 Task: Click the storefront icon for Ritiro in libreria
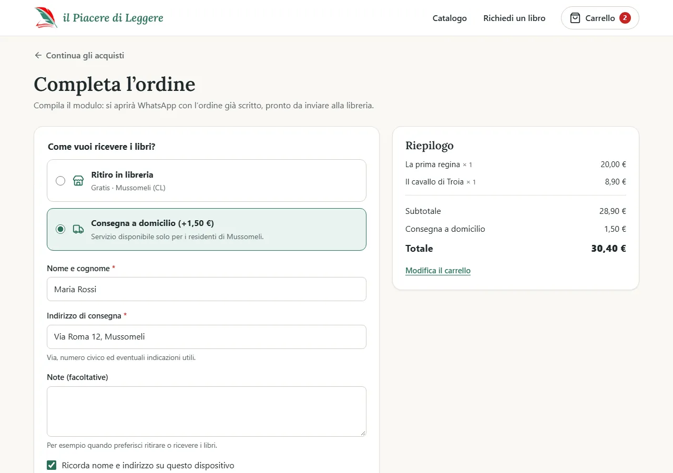[78, 181]
